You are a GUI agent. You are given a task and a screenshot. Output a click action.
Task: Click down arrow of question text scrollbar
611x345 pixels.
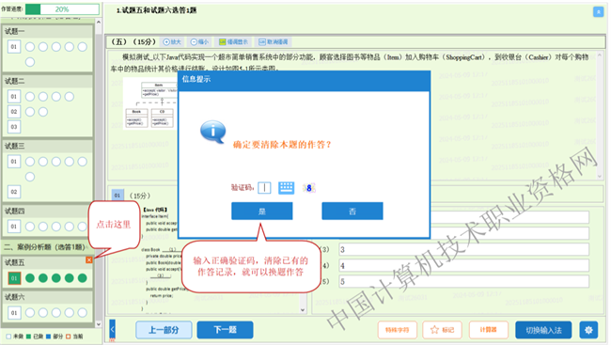coord(600,176)
